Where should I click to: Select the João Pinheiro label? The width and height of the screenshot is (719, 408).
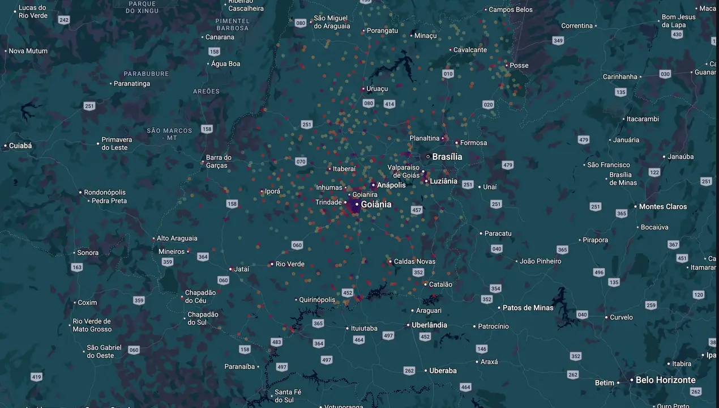tap(541, 261)
